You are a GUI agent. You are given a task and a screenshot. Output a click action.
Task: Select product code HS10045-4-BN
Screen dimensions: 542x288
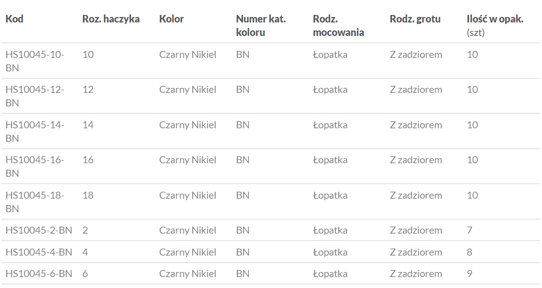[x=39, y=252]
